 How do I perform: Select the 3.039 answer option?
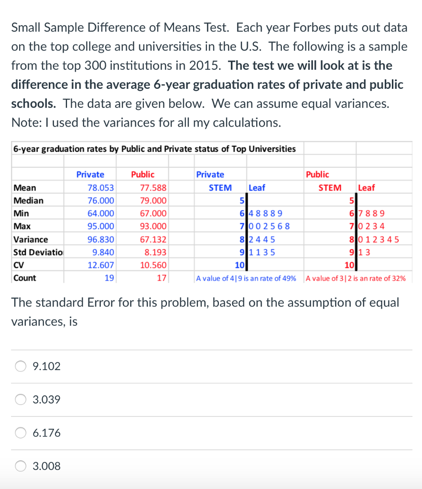pyautogui.click(x=20, y=400)
